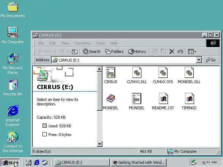The height and width of the screenshot is (167, 223).
Task: Maximize the CIRRUS (E:) window
Action: click(210, 35)
